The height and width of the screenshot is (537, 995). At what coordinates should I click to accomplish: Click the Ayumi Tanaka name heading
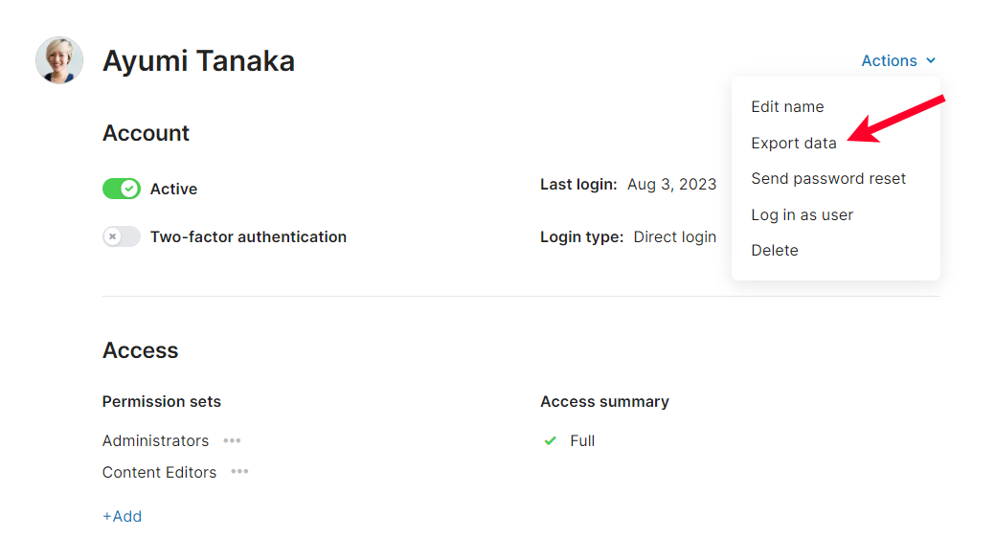pos(198,60)
